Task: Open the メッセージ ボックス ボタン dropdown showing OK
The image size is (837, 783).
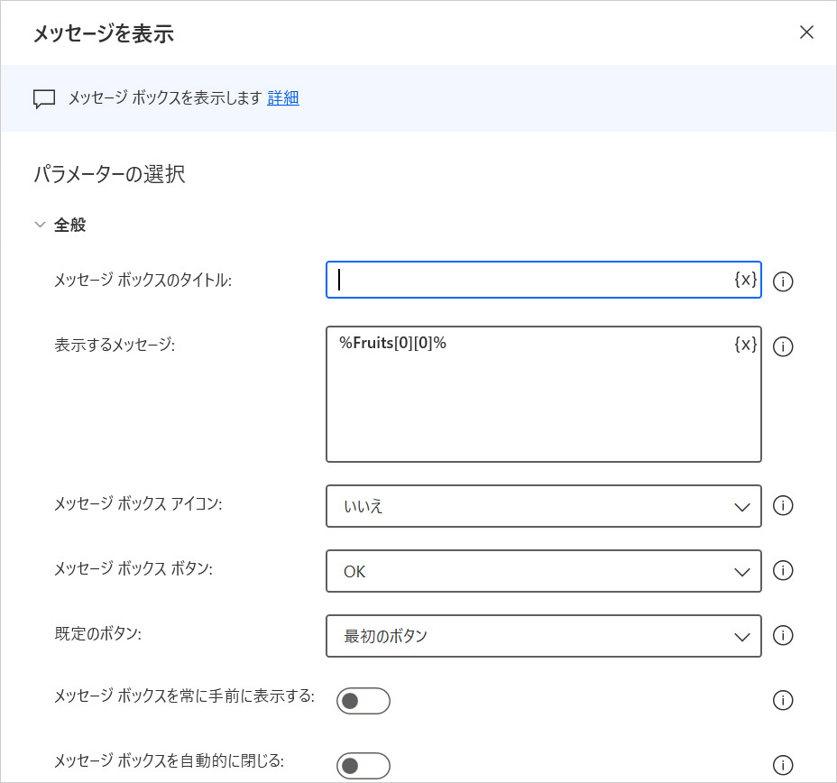Action: tap(543, 571)
